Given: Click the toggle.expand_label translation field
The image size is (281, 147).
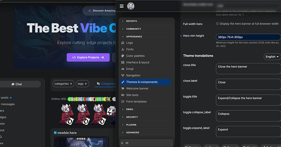Looking at the screenshot, I should 248,132.
